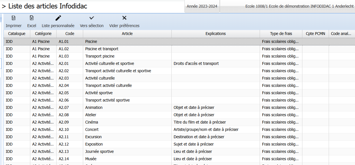
Task: Open the Année 2023-2024 tab
Action: pos(202,6)
